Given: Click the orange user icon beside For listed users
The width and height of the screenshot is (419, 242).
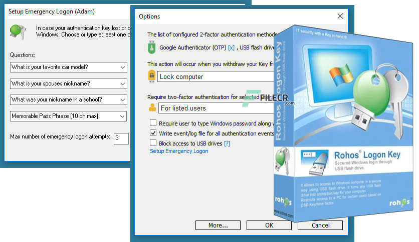Looking at the screenshot, I should [x=152, y=107].
